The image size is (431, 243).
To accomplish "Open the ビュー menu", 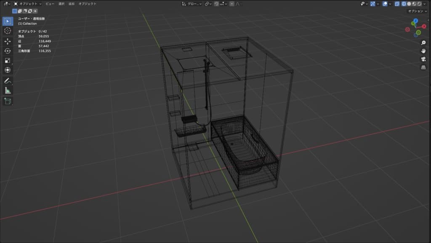I will 50,4.
